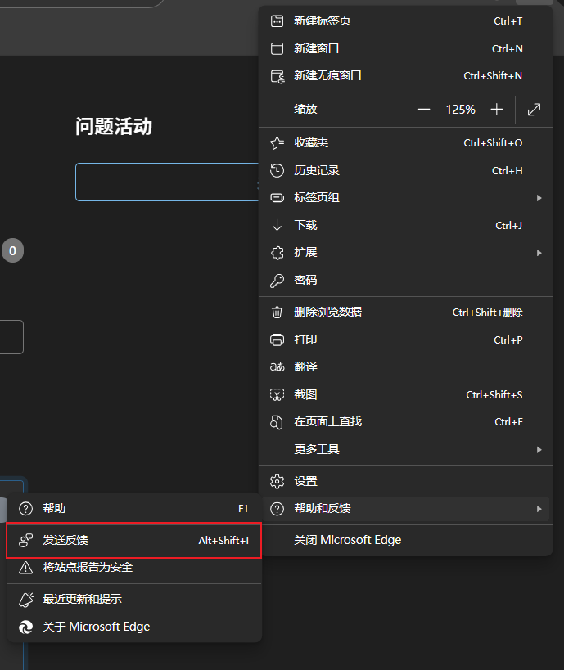This screenshot has height=670, width=564.
Task: Click the 收藏夹 star icon
Action: (277, 142)
